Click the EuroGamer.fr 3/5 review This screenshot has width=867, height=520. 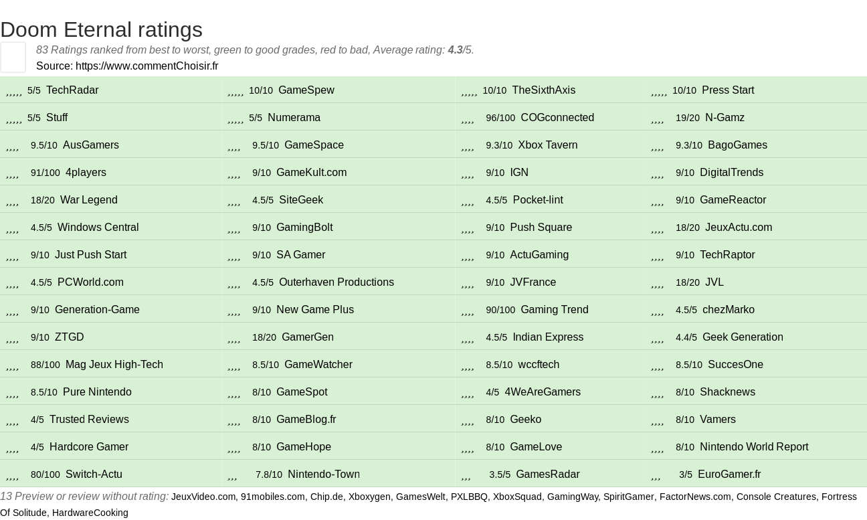[x=729, y=474]
